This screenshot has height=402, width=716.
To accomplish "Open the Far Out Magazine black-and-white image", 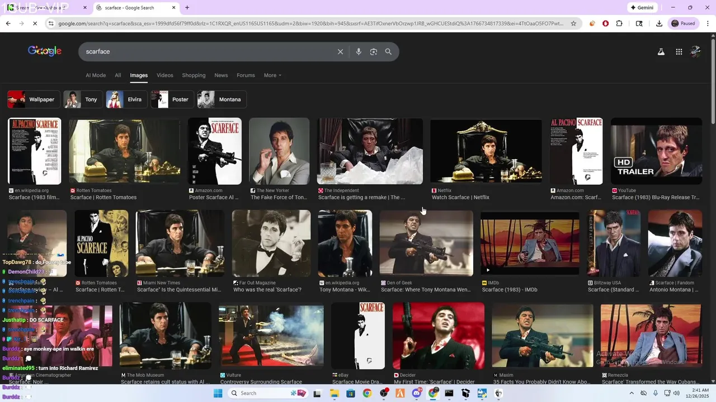I will (x=271, y=243).
